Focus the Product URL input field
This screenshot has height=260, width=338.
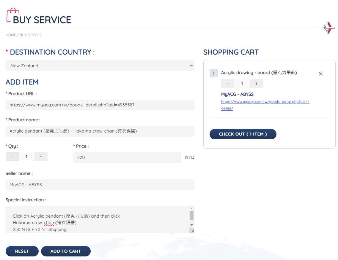100,105
